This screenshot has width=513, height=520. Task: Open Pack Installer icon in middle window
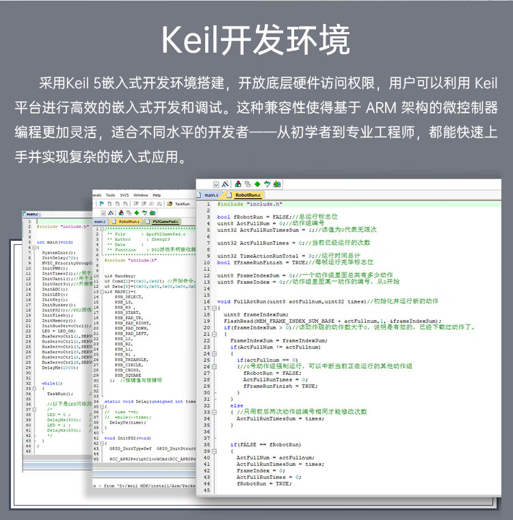153,213
